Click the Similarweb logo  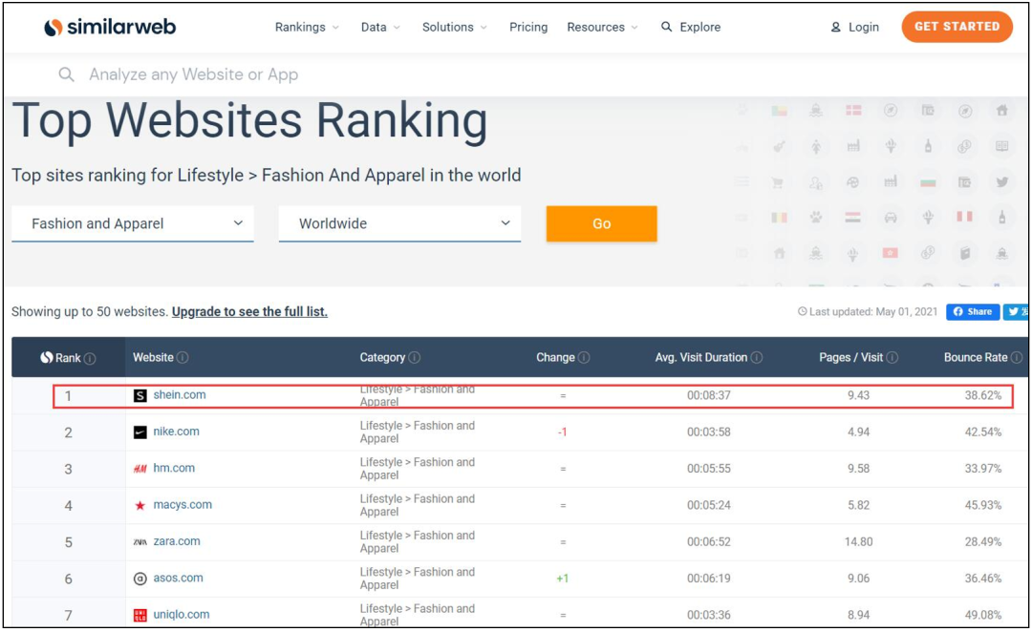110,27
